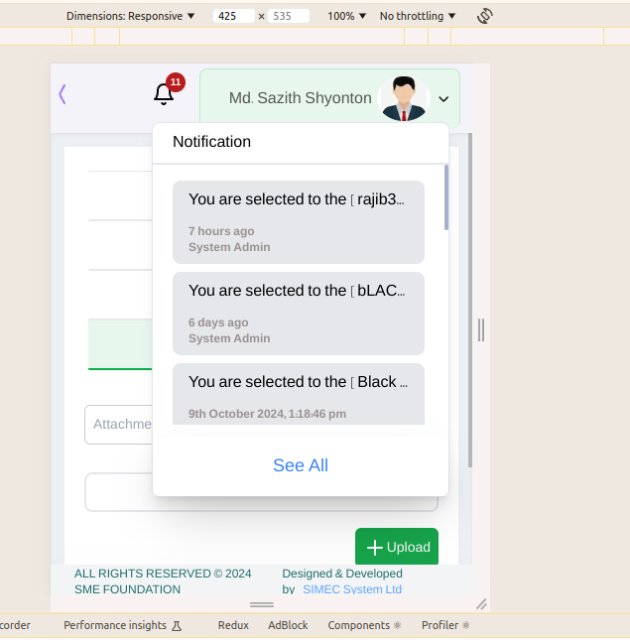Image resolution: width=630 pixels, height=640 pixels.
Task: Open the rajib3 selection notification
Action: (x=299, y=222)
